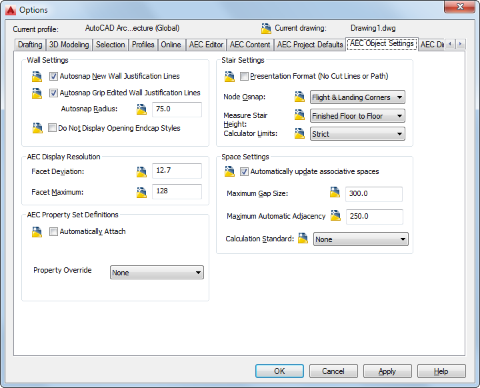
Task: Switch to the Selection tab
Action: coord(111,45)
